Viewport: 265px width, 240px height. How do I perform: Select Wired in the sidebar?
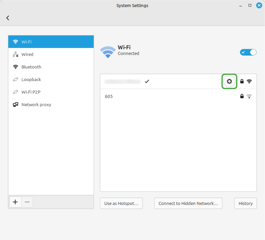[51, 54]
